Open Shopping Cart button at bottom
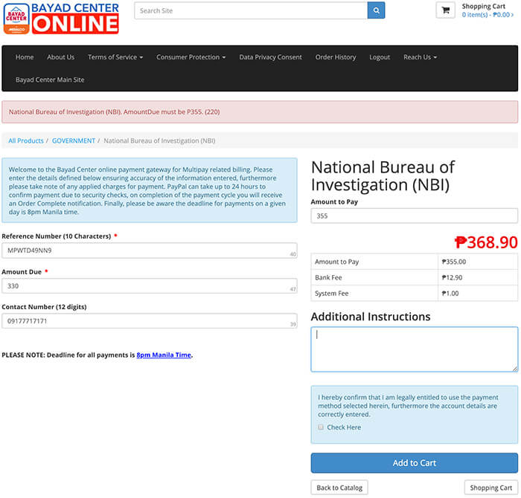The height and width of the screenshot is (498, 521). (x=490, y=488)
